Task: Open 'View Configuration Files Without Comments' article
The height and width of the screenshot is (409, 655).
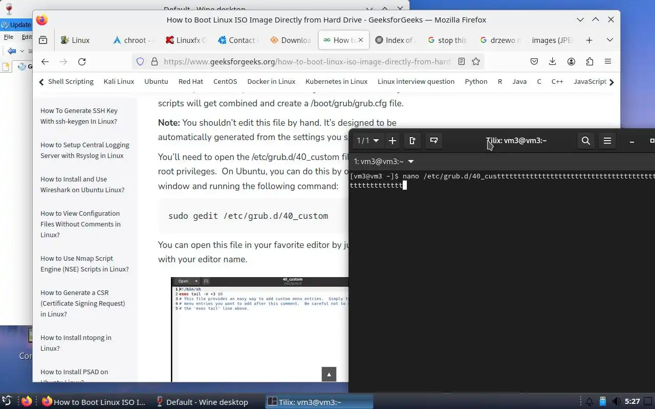Action: tap(80, 224)
